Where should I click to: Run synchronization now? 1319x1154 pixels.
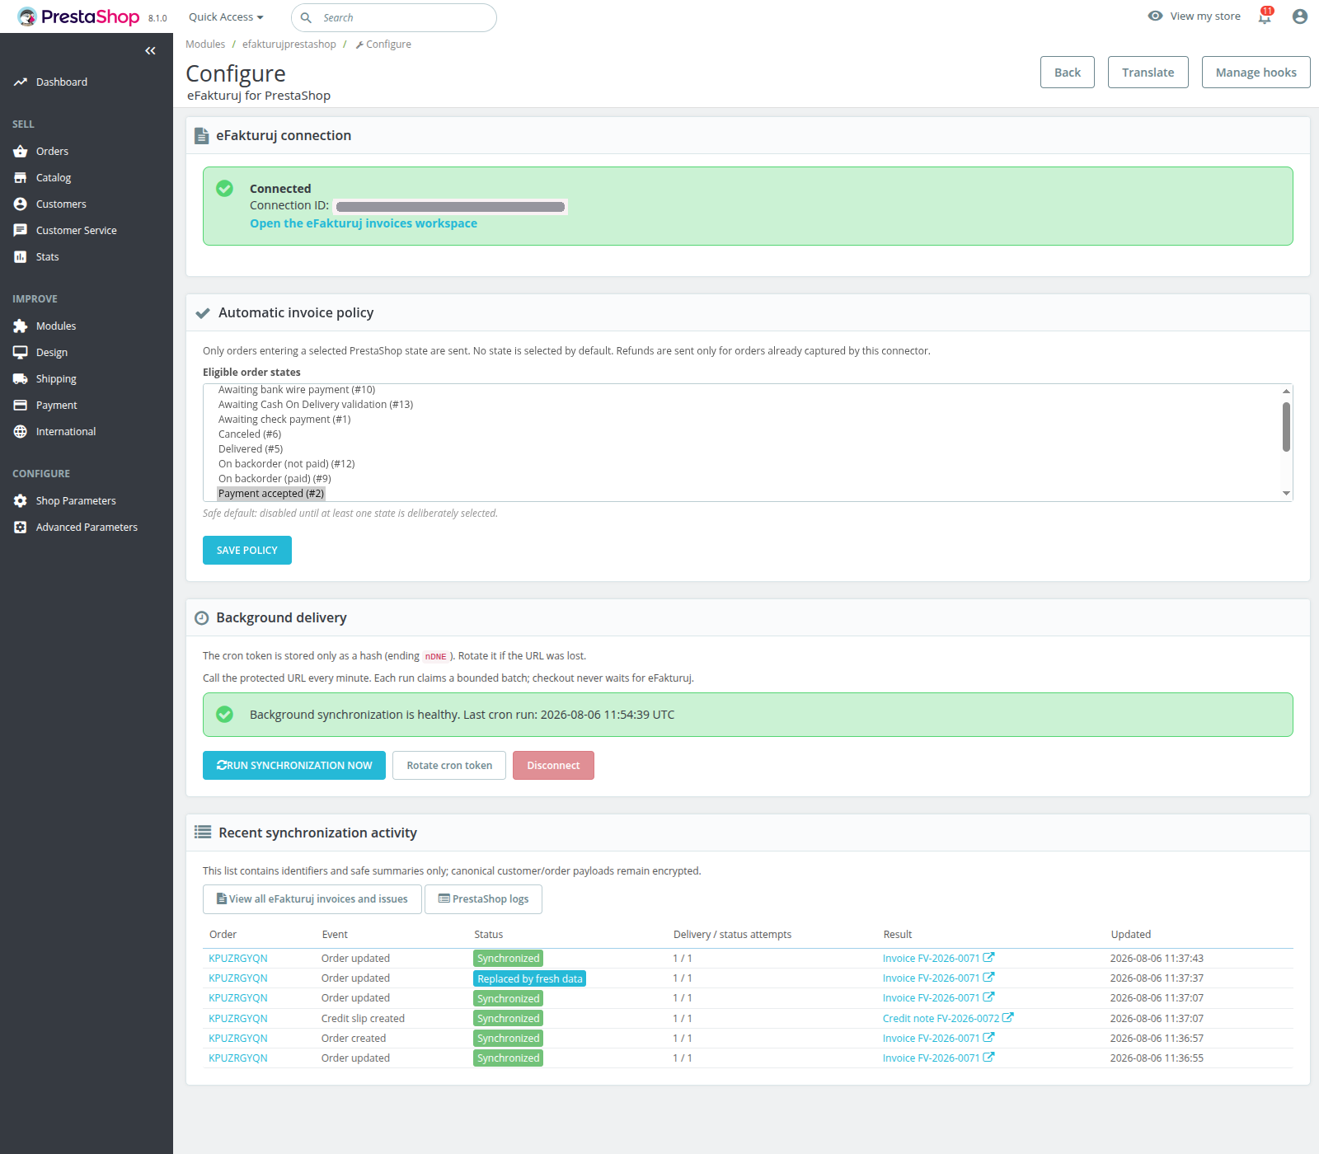coord(294,765)
